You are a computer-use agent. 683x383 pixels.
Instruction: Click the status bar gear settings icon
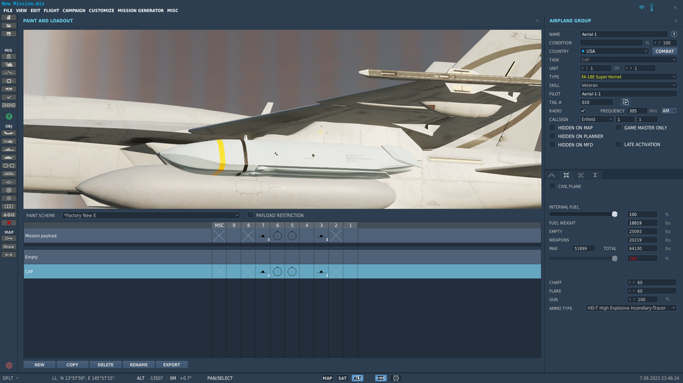click(396, 378)
